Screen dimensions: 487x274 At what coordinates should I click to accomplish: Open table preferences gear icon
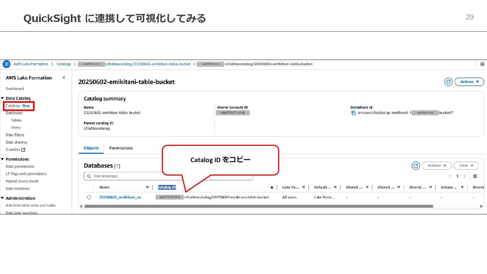(475, 176)
